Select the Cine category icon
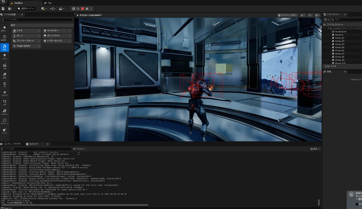 (x=5, y=66)
